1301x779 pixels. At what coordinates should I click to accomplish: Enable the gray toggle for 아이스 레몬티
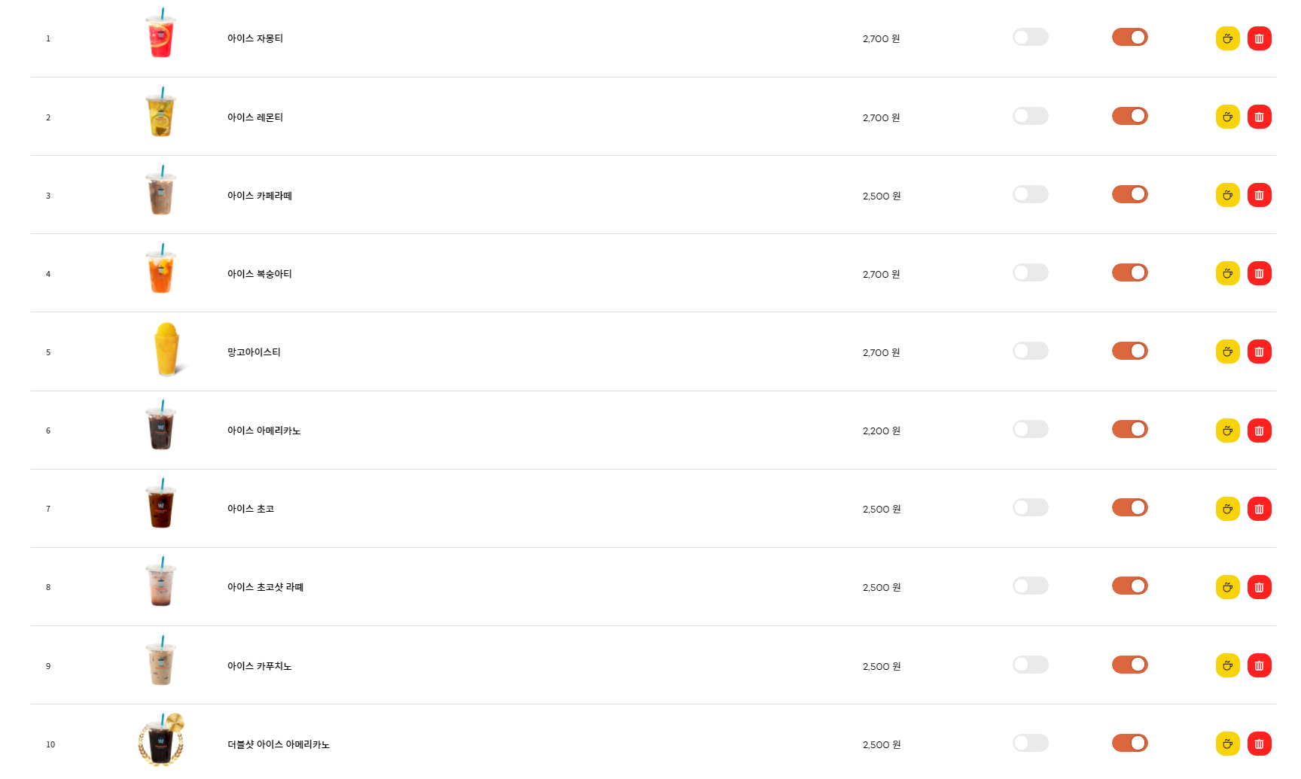[x=1030, y=116]
